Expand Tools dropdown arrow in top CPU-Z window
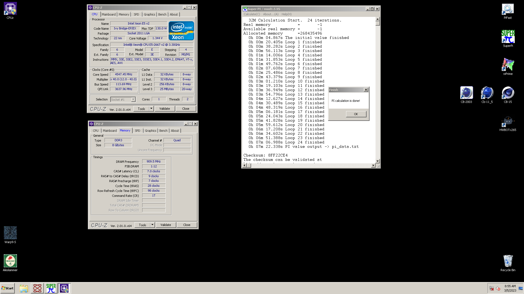This screenshot has height=294, width=524. 151,109
